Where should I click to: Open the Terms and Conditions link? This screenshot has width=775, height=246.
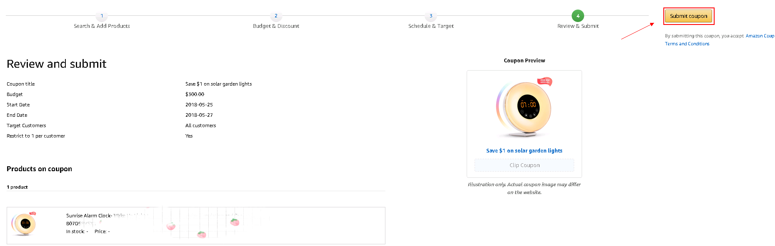point(687,44)
